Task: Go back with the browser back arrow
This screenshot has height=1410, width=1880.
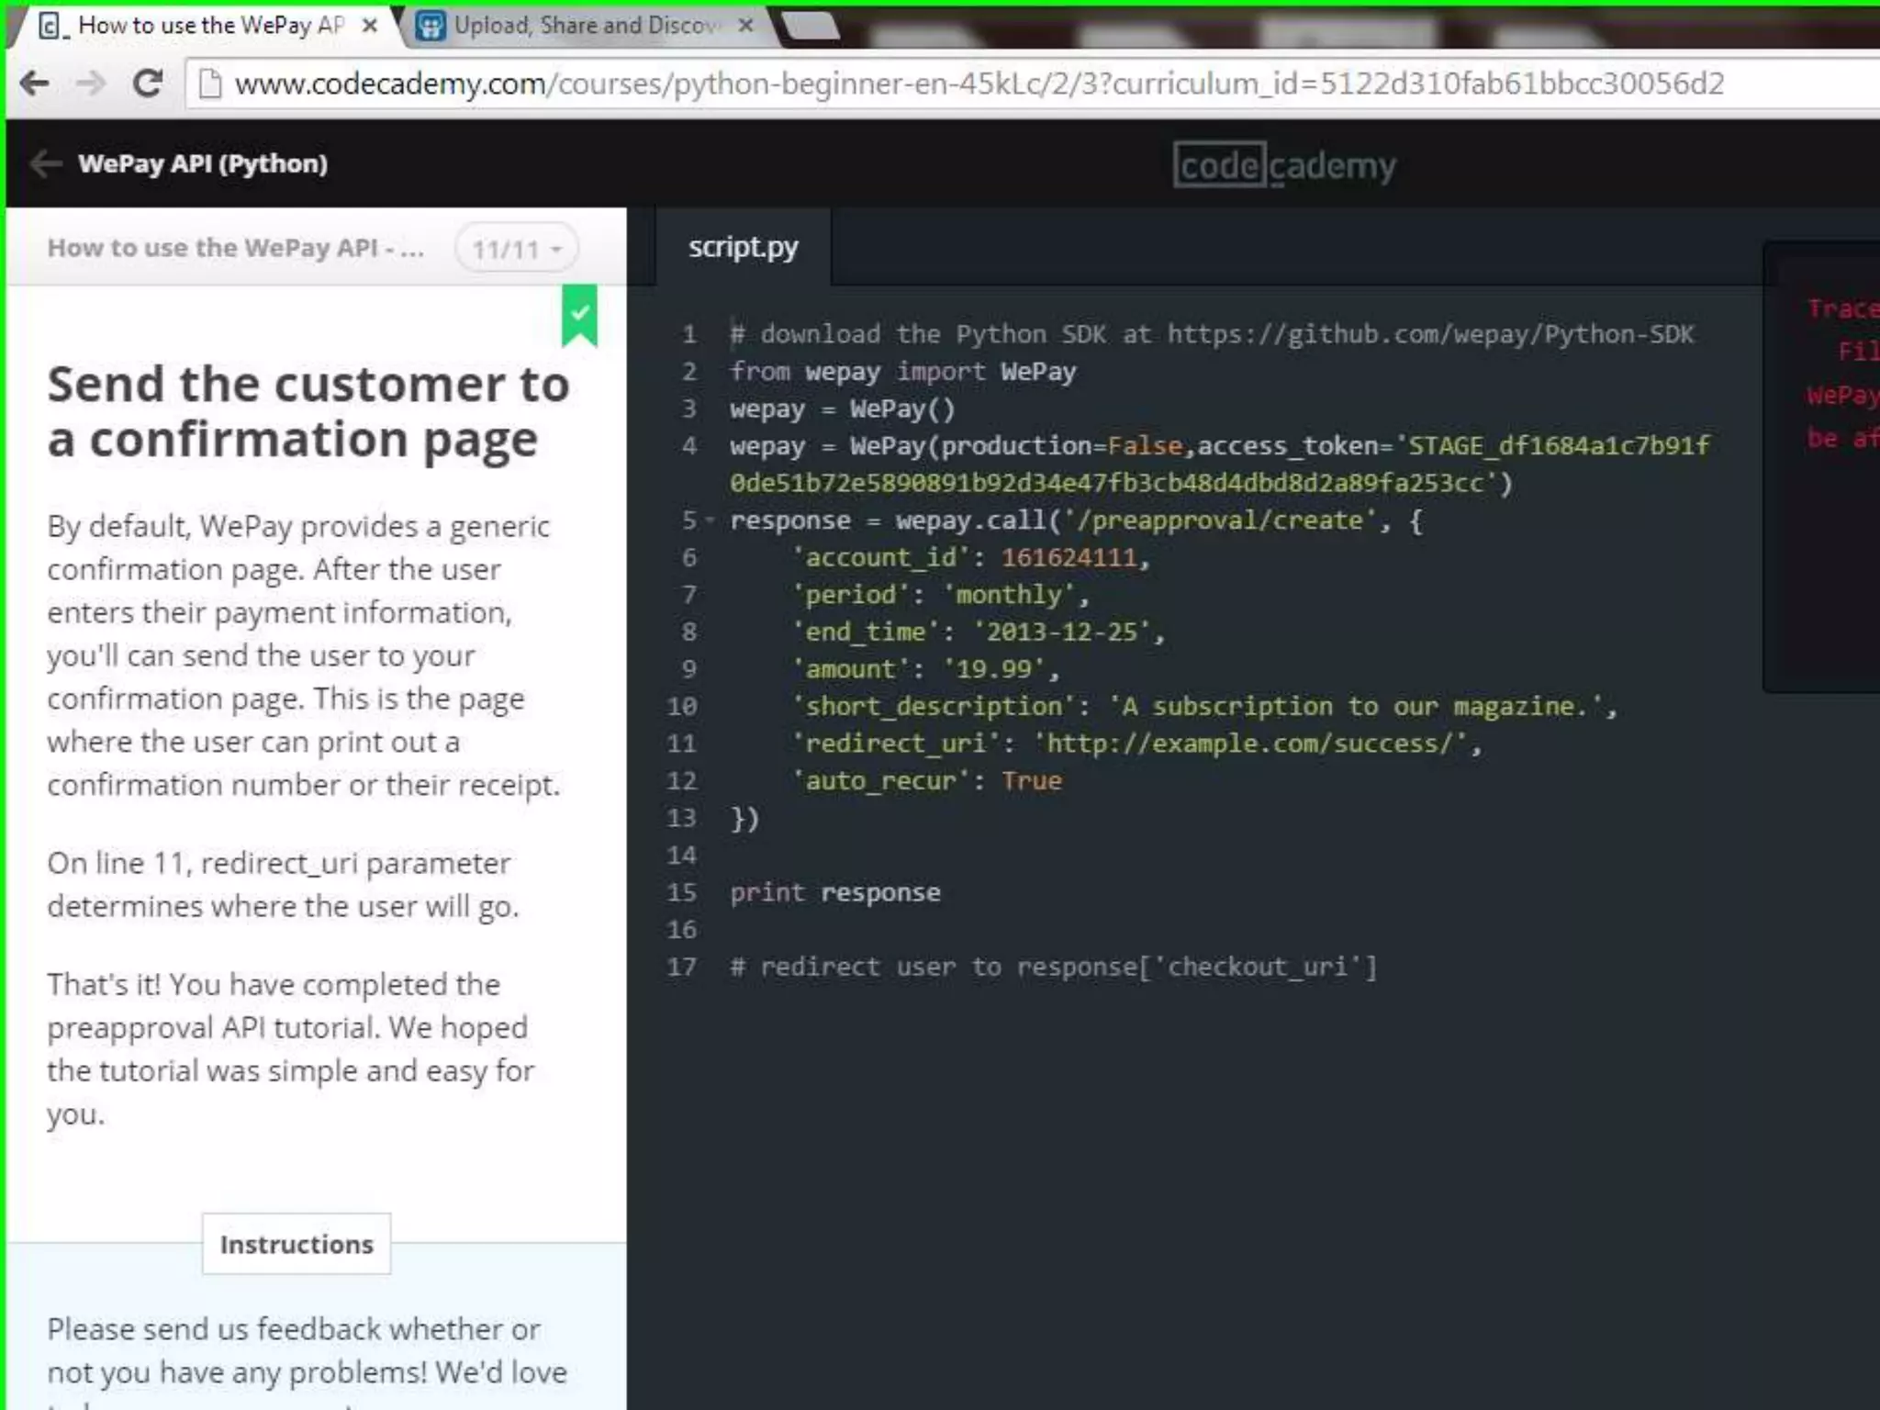Action: 35,84
